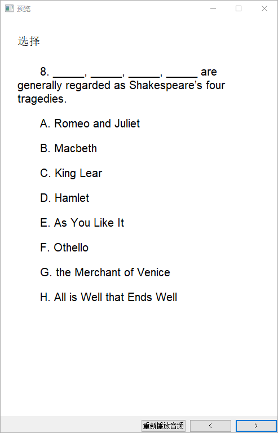278x433 pixels.
Task: Choose option C. King Lear
Action: 71,173
